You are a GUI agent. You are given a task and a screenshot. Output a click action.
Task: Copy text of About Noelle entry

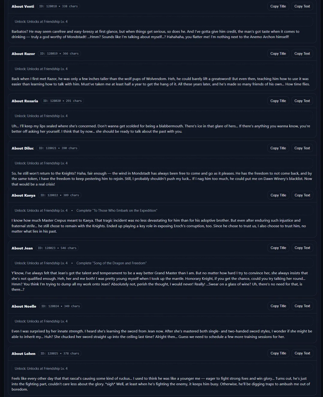302,306
